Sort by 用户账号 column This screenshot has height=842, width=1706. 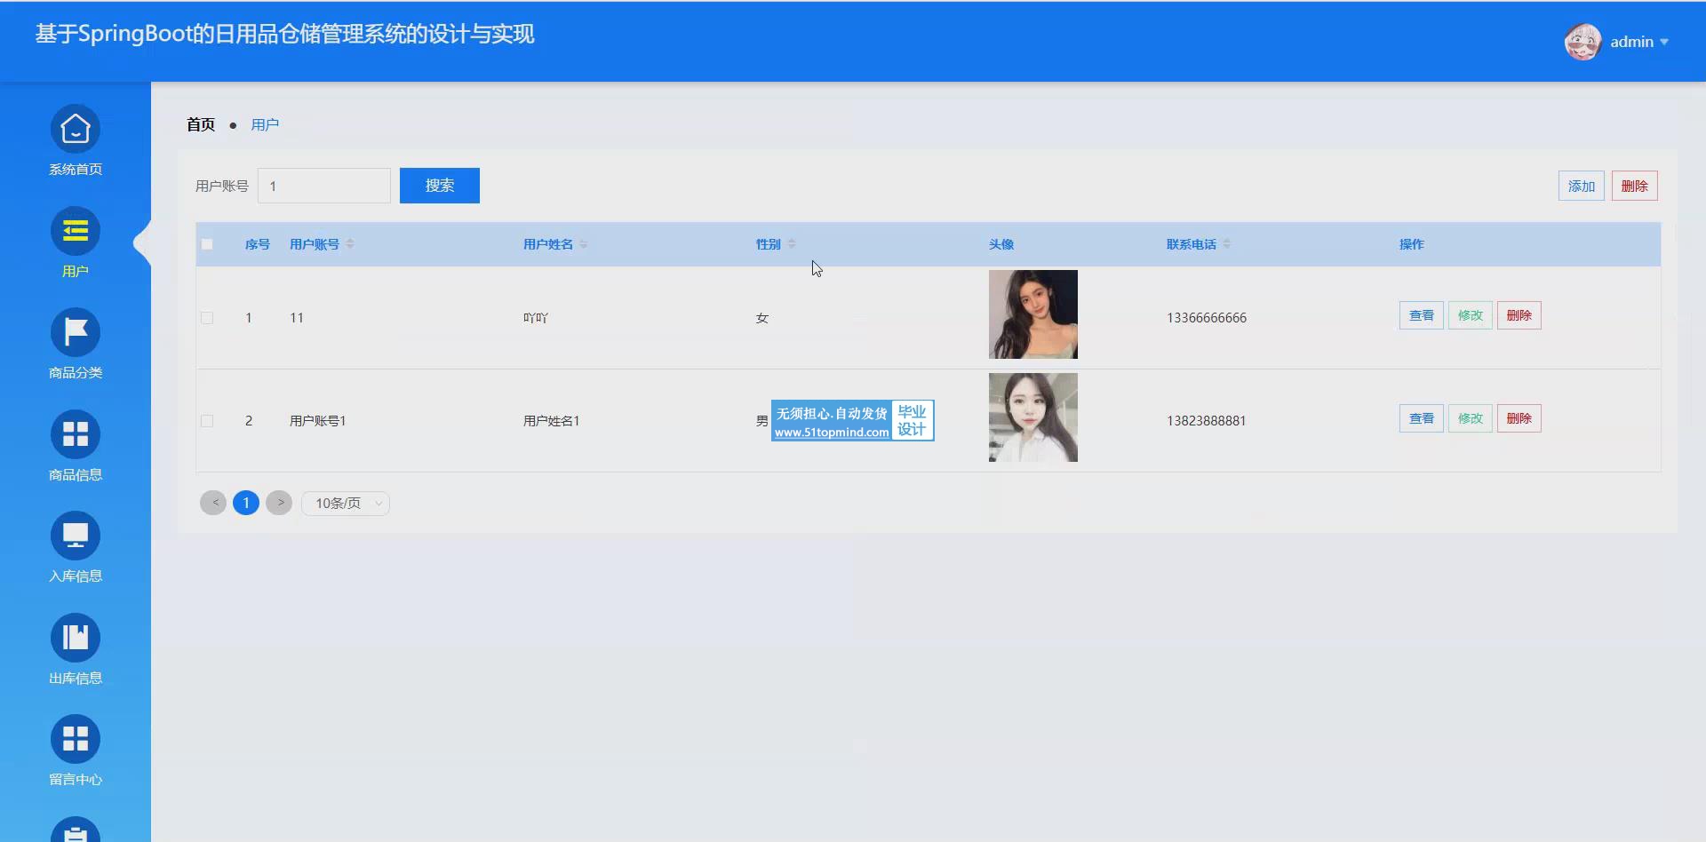click(349, 244)
